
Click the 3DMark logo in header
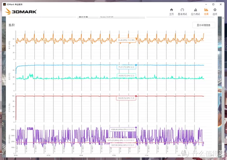21,11
